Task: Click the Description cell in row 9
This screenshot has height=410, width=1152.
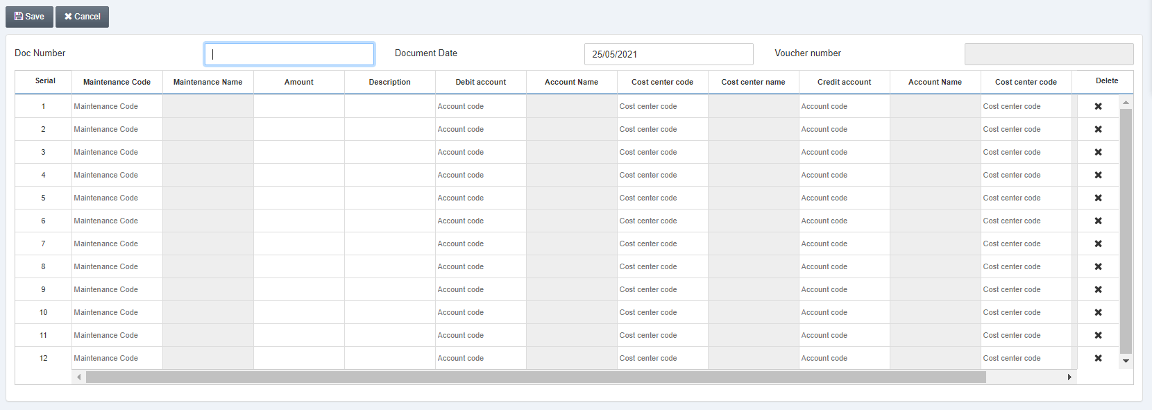Action: point(390,289)
